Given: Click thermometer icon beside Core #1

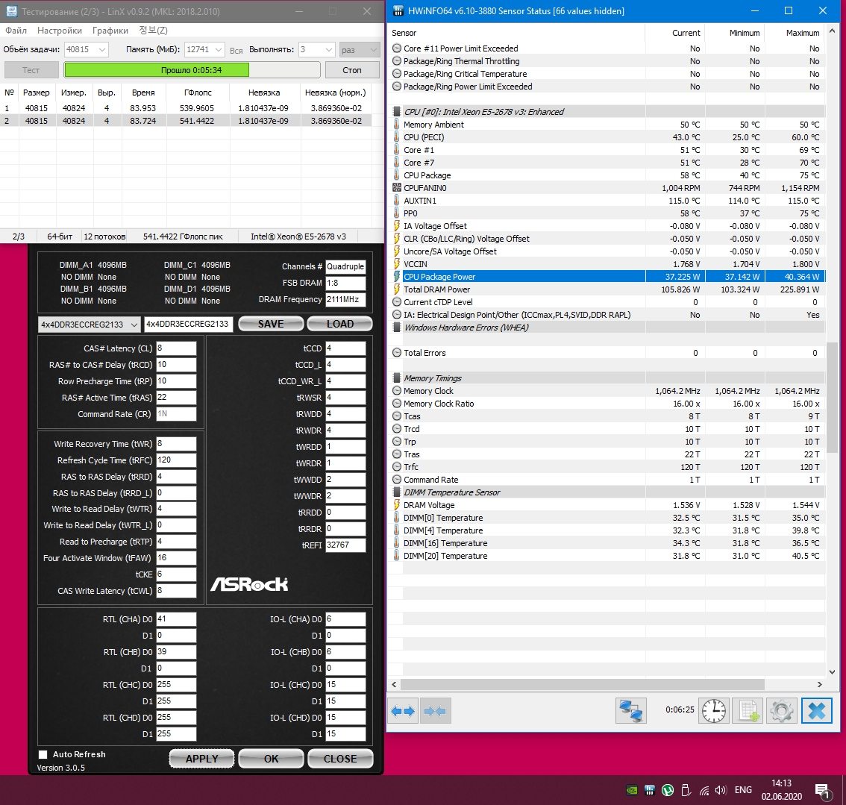Looking at the screenshot, I should 397,150.
